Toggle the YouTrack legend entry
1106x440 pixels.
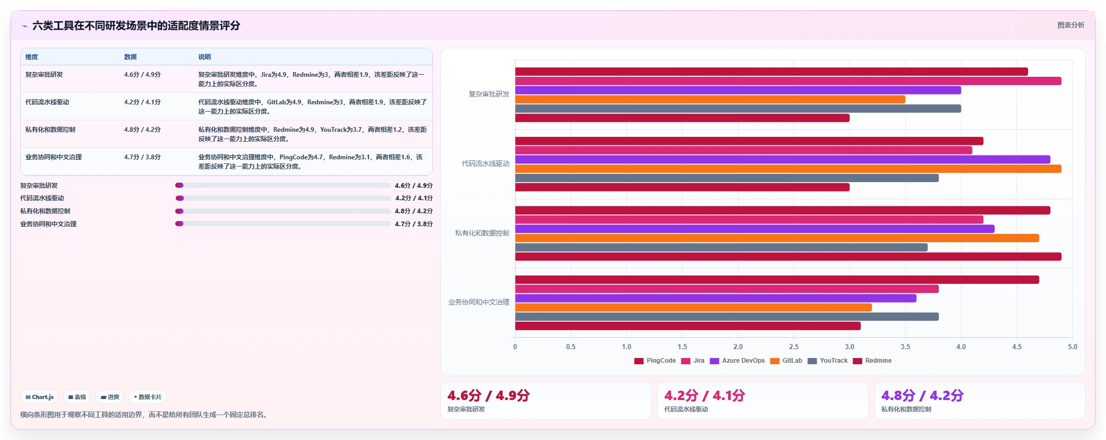point(827,361)
